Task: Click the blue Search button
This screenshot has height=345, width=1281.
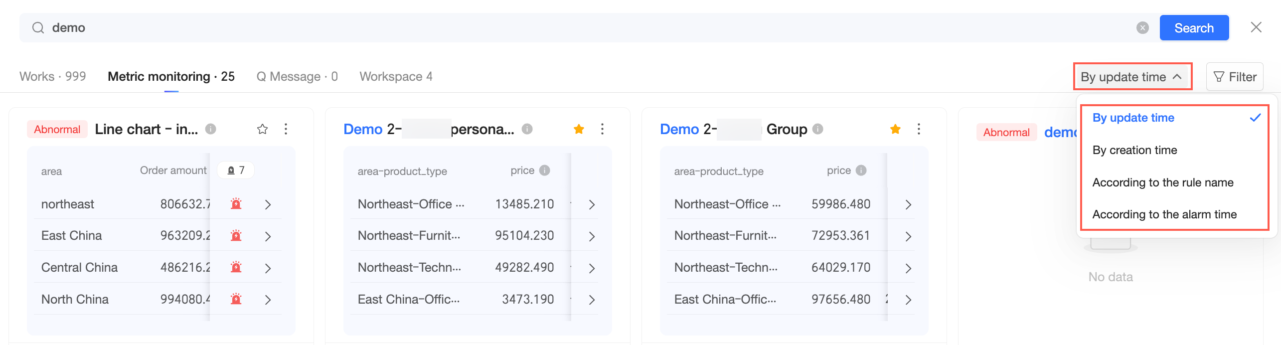Action: coord(1194,28)
